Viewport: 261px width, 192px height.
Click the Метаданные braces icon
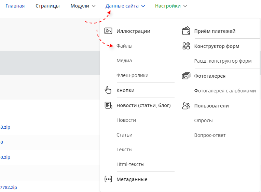click(108, 179)
